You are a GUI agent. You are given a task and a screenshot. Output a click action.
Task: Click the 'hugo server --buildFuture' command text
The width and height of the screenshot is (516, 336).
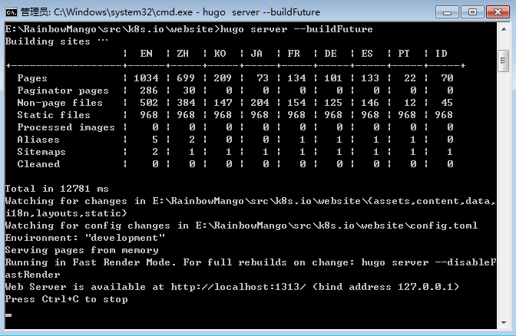tap(296, 29)
